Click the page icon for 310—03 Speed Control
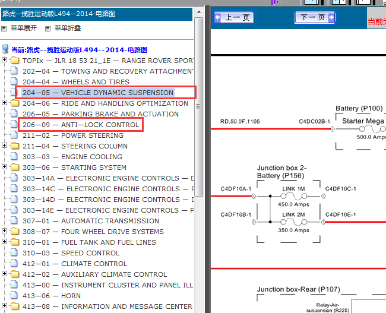386x313 pixels. tap(14, 252)
